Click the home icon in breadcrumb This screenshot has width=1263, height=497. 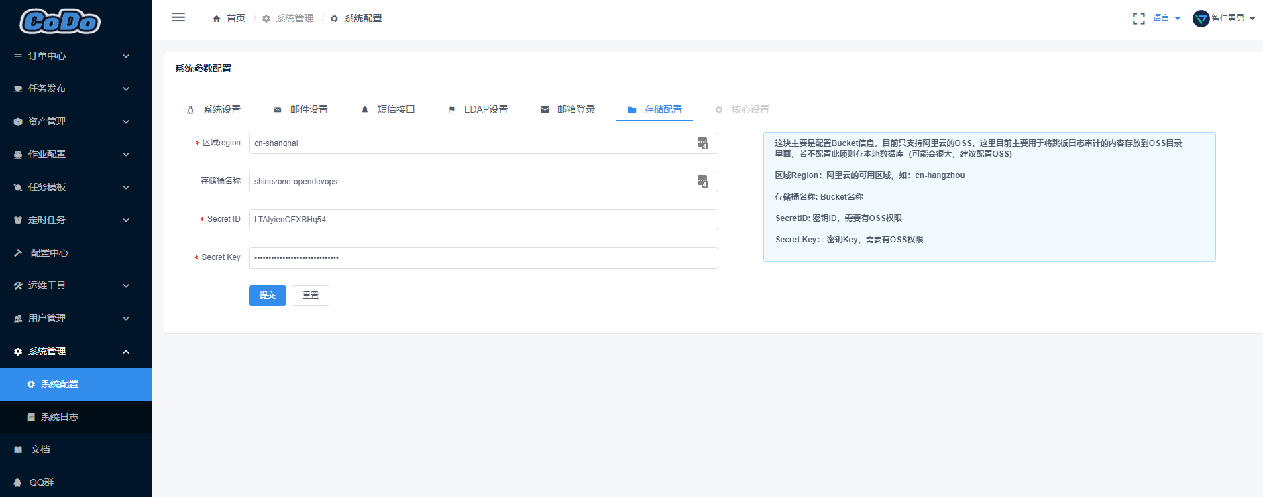[217, 19]
